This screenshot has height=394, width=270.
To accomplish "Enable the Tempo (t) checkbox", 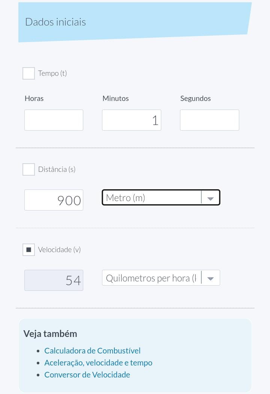I will pyautogui.click(x=28, y=73).
